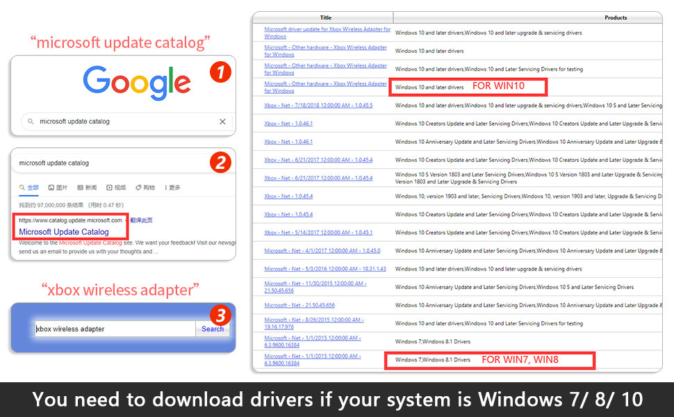Open Xbox - Net - 1.0.46.1 Anniversary Update row link
This screenshot has height=417, width=674.
[x=288, y=142]
